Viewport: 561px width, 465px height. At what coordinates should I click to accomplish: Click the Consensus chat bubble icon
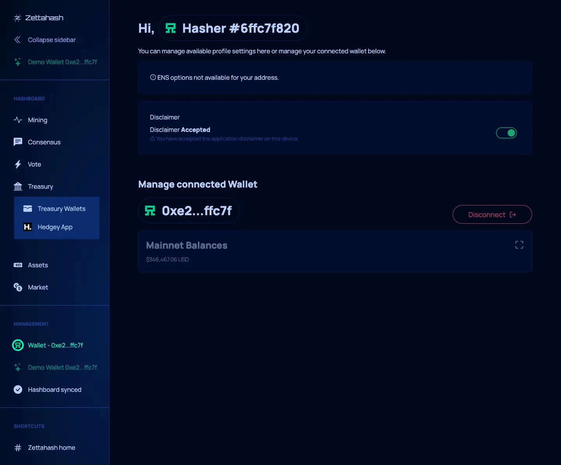coord(18,142)
